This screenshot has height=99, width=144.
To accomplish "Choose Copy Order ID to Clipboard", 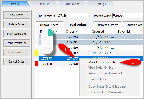I will (x=107, y=87).
